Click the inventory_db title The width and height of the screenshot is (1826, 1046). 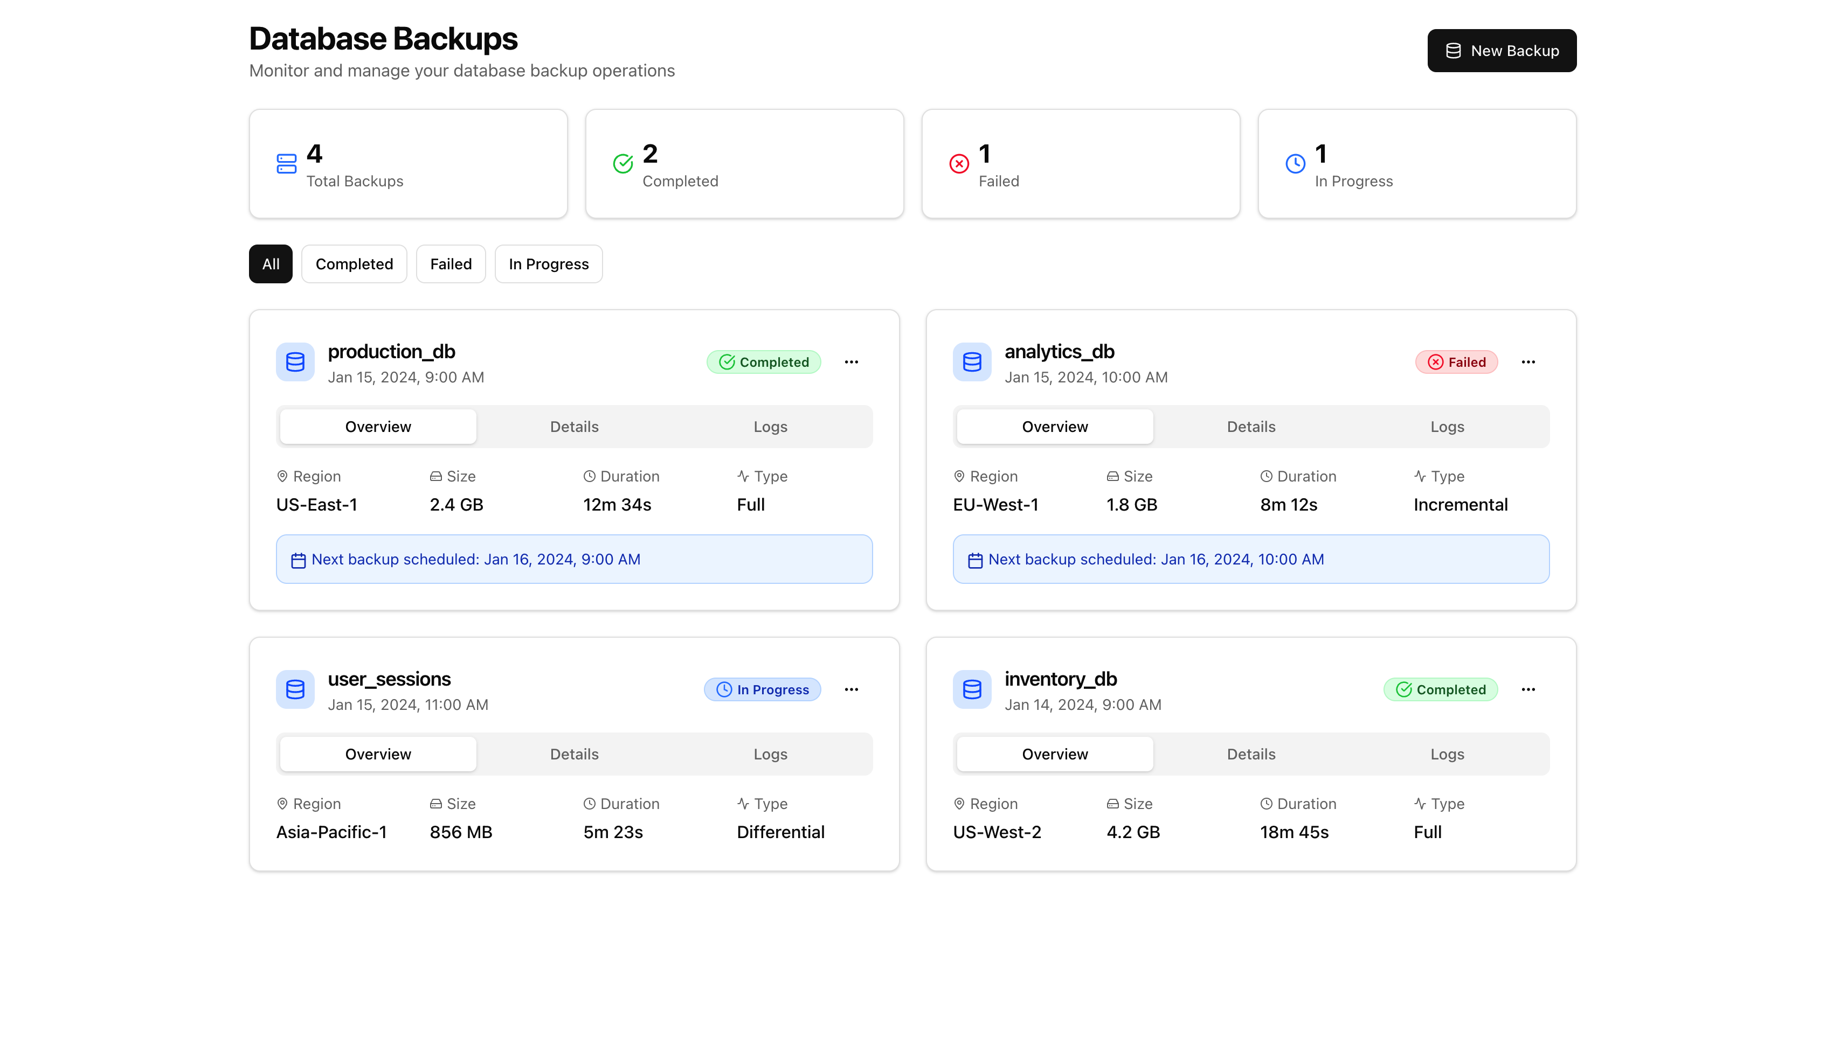(1060, 679)
